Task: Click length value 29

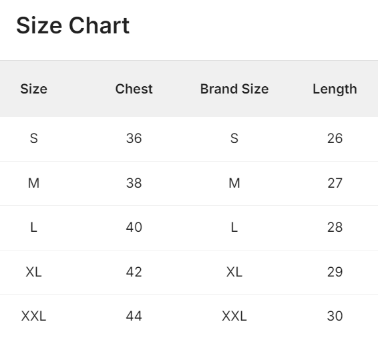Action: [335, 272]
